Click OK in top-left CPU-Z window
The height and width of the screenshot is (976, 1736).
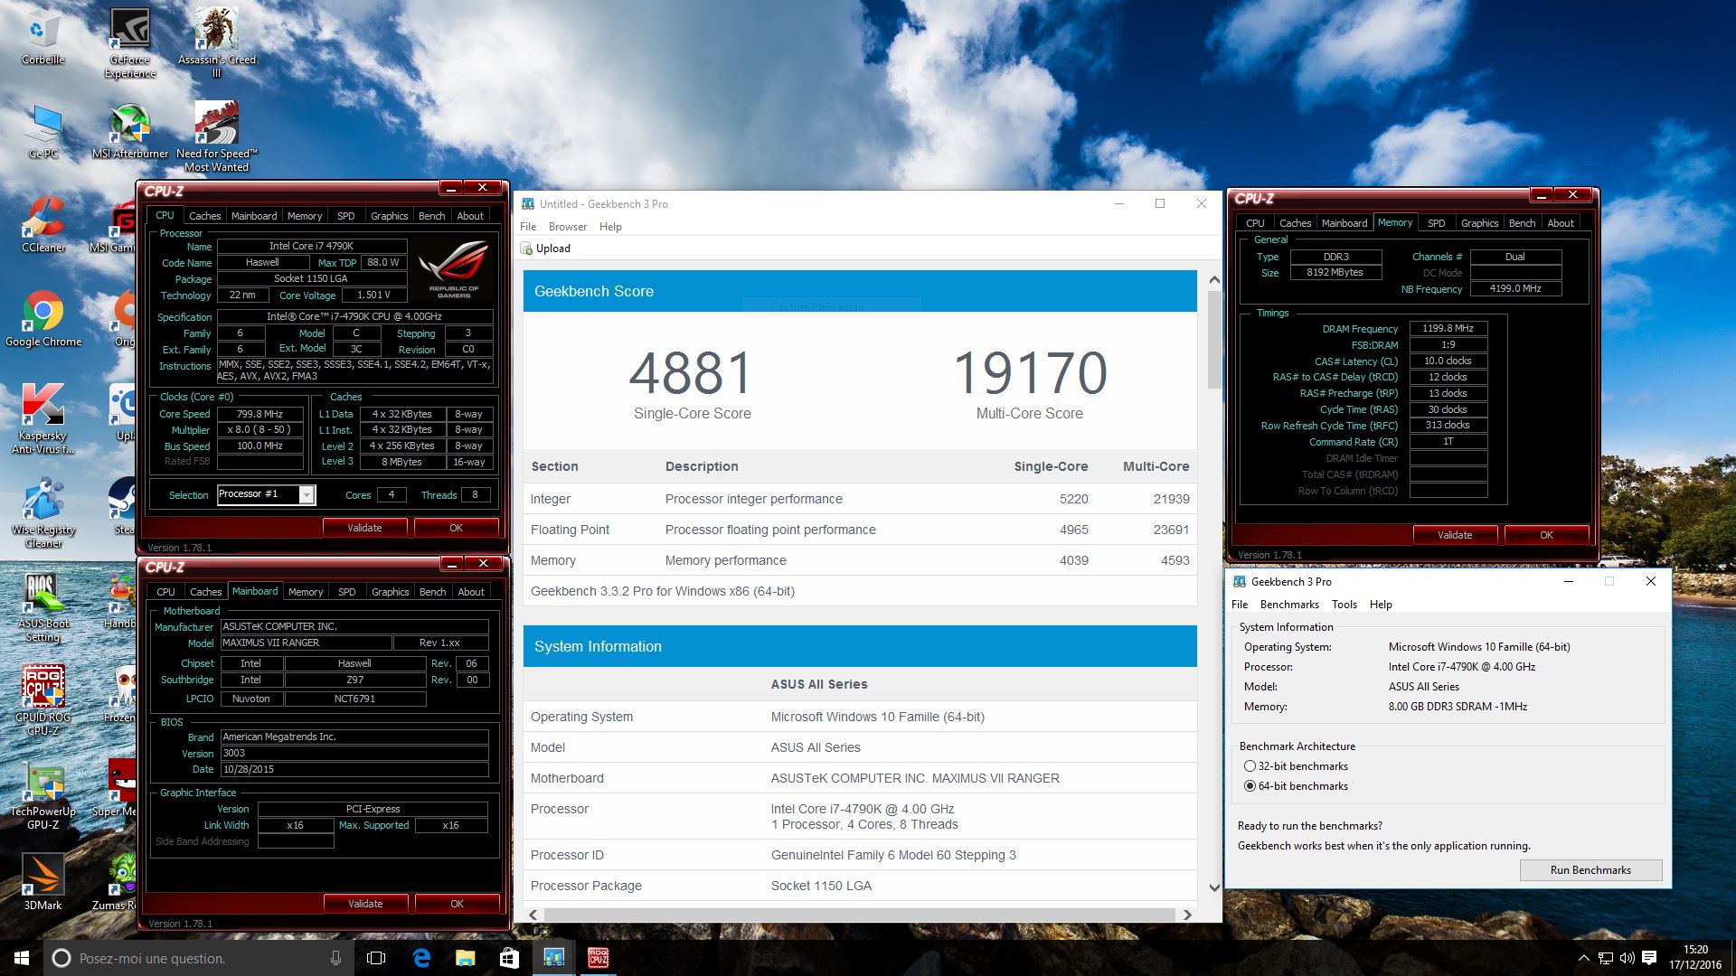(456, 528)
